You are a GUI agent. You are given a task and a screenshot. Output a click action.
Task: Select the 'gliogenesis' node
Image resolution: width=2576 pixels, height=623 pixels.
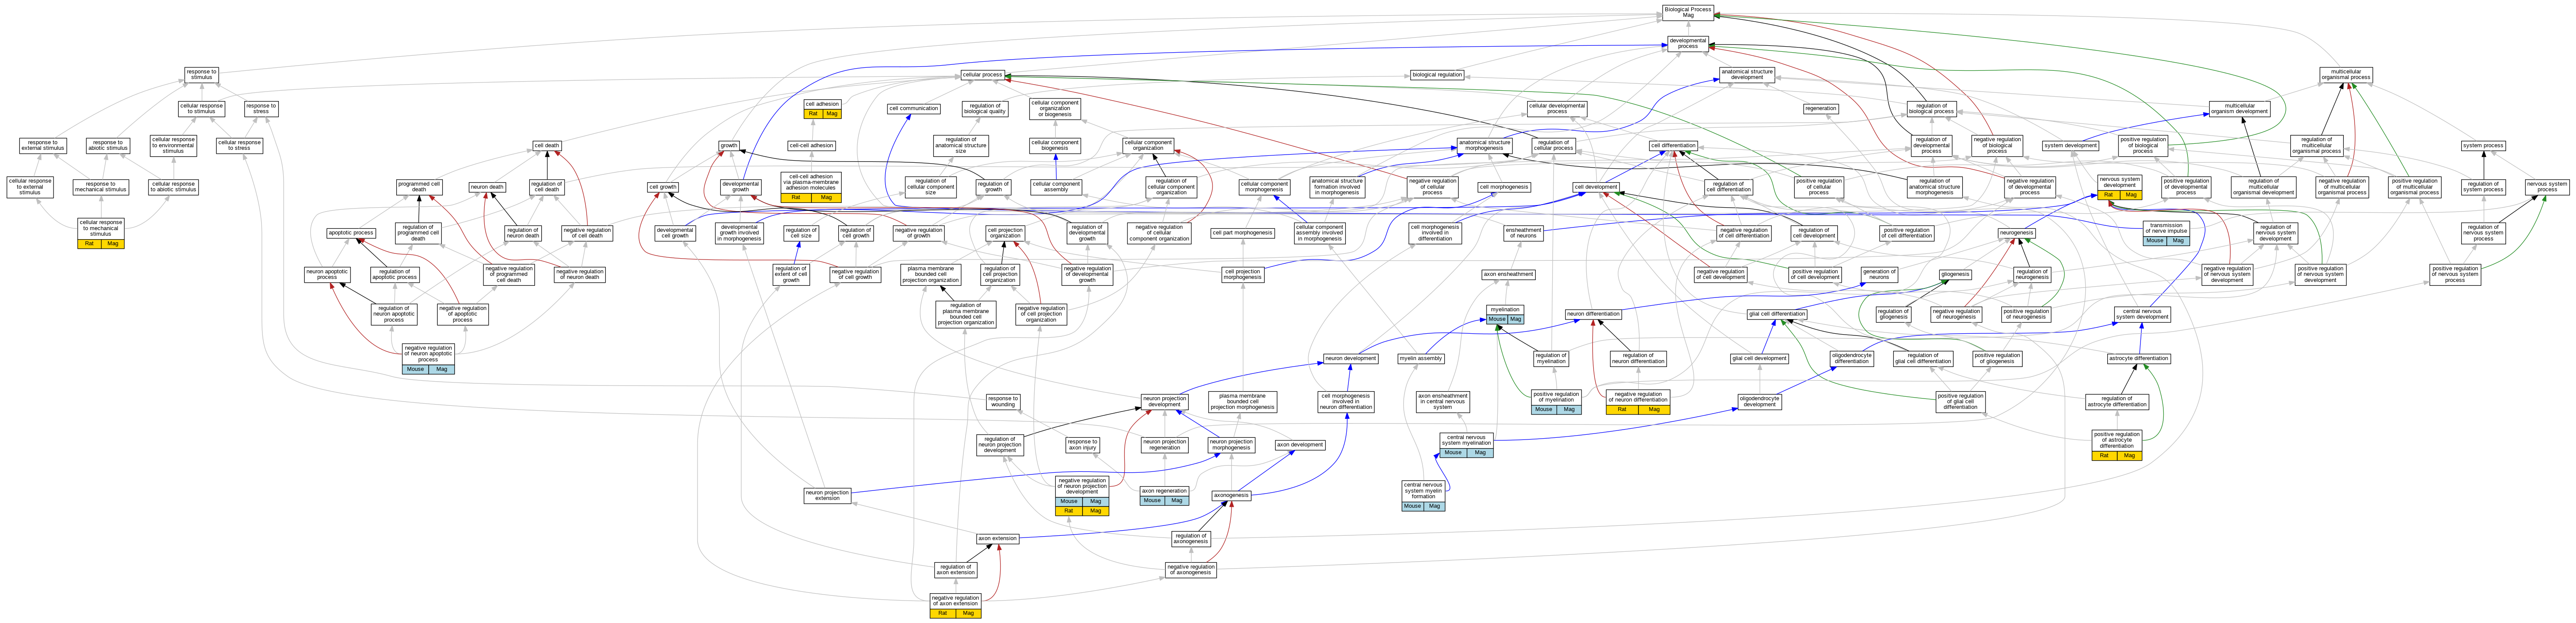(1955, 274)
